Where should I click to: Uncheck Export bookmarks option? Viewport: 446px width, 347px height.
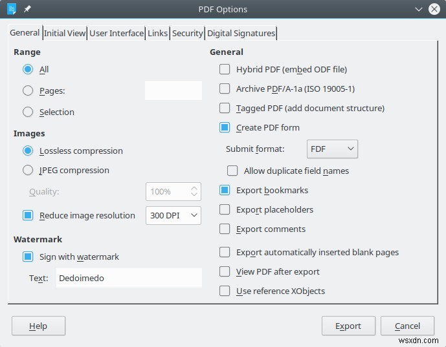click(x=225, y=190)
